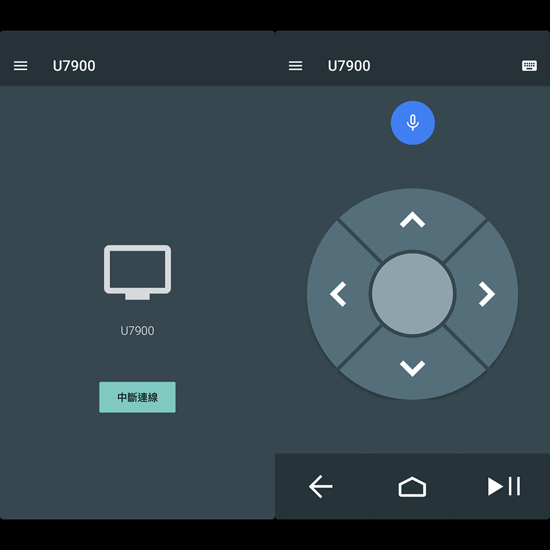
Task: Tap the back arrow button
Action: pos(321,486)
